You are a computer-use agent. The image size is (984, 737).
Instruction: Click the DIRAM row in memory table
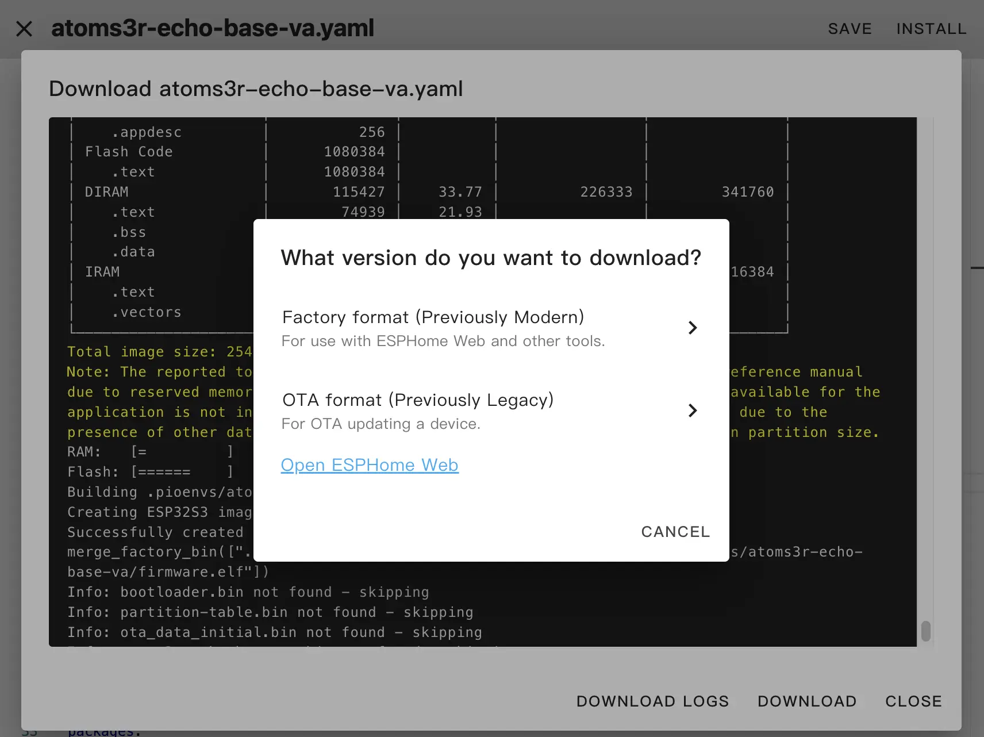coord(107,192)
